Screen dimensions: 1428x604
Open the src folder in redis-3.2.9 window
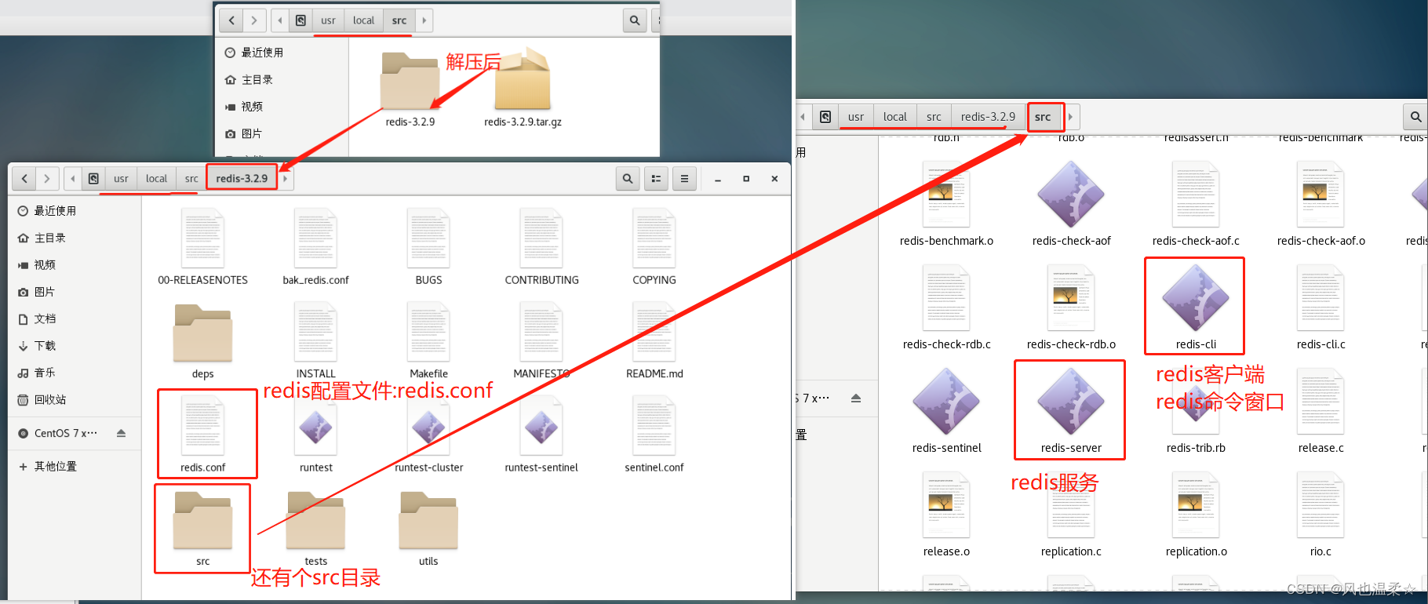[203, 527]
